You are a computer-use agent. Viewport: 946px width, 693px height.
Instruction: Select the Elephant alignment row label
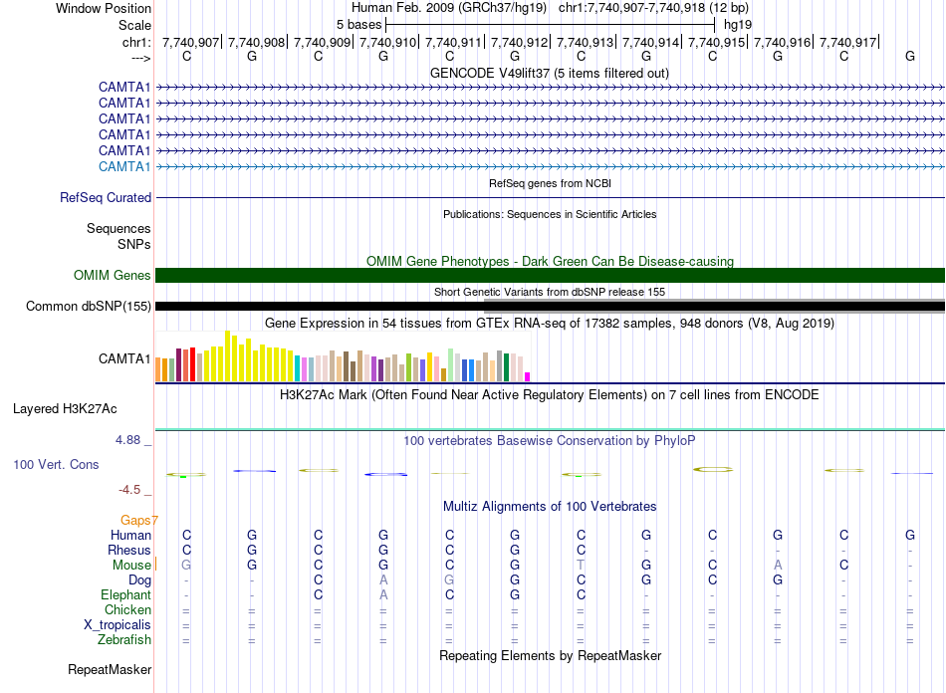coord(126,594)
